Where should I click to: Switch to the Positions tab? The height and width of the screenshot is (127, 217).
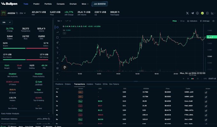pyautogui.click(x=59, y=84)
